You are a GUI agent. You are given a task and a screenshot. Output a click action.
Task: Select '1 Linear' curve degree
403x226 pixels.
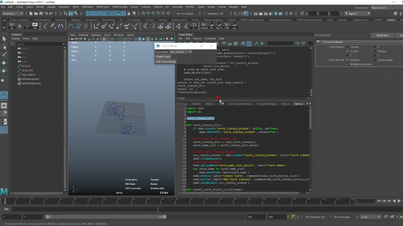[x=348, y=47]
